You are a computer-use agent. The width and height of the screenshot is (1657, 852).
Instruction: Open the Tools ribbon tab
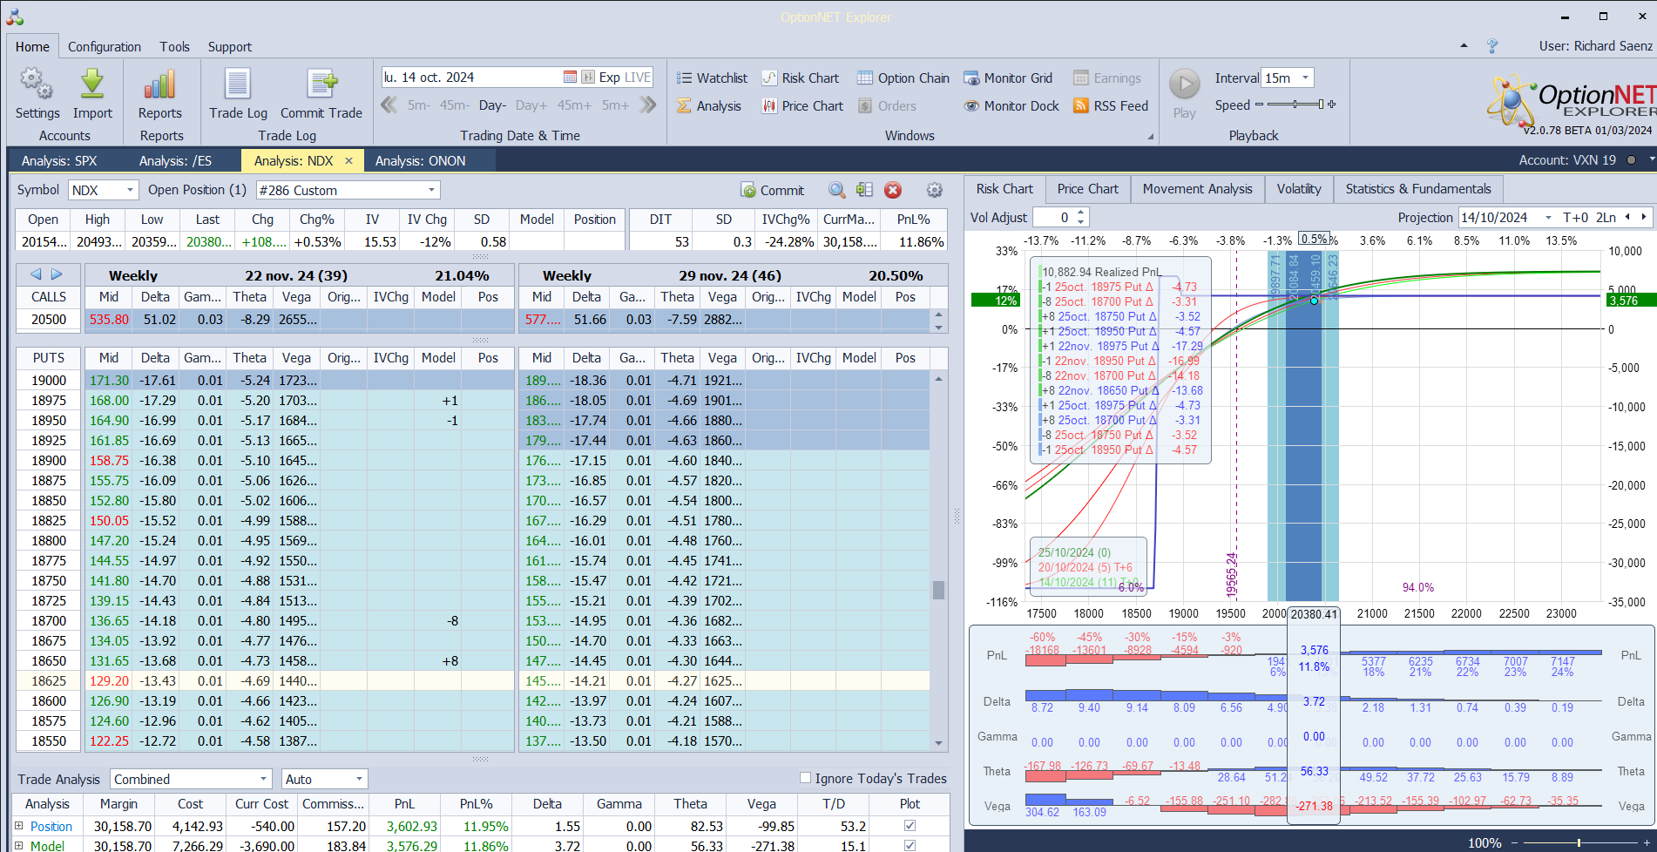174,46
